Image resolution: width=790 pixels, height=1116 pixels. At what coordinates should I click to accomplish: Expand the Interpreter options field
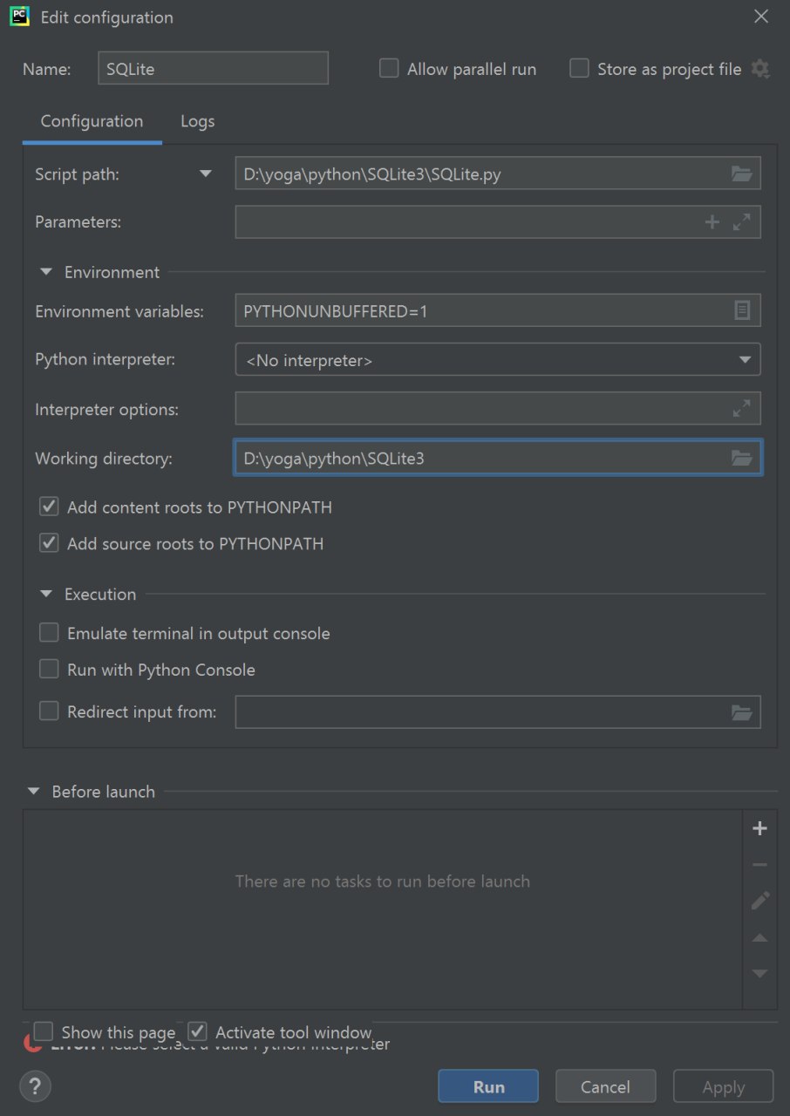click(742, 408)
